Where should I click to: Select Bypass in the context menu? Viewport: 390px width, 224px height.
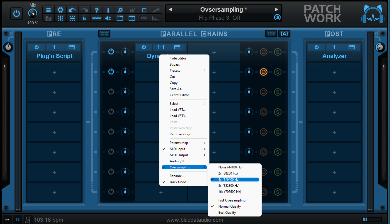coord(184,64)
